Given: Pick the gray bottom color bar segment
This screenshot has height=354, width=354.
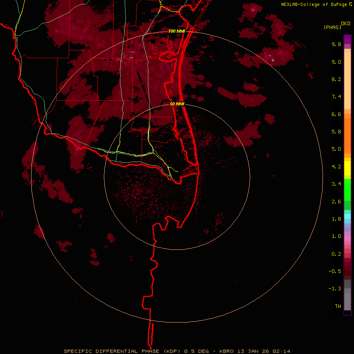Looking at the screenshot, I should click(347, 301).
